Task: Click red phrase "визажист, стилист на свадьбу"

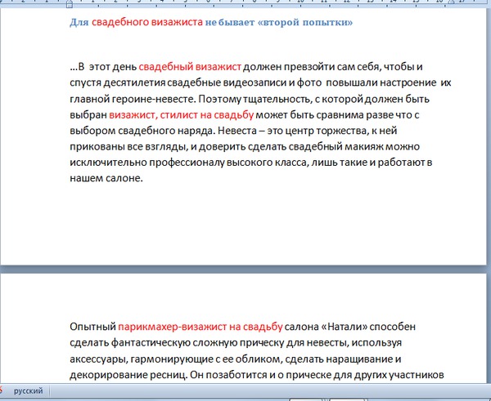Action: point(182,115)
